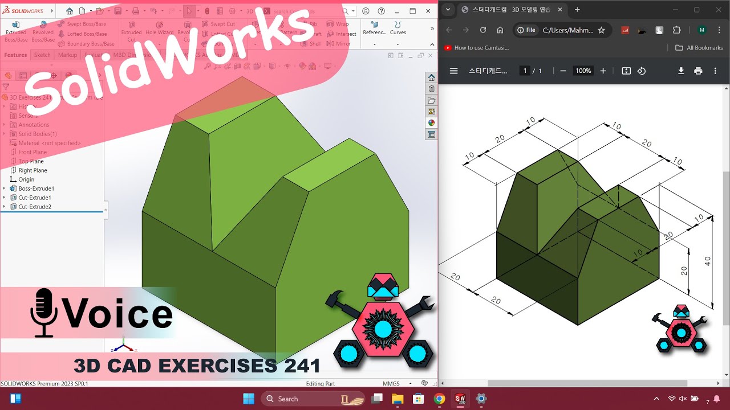
Task: Click the PDF zoom in plus button
Action: pos(603,71)
